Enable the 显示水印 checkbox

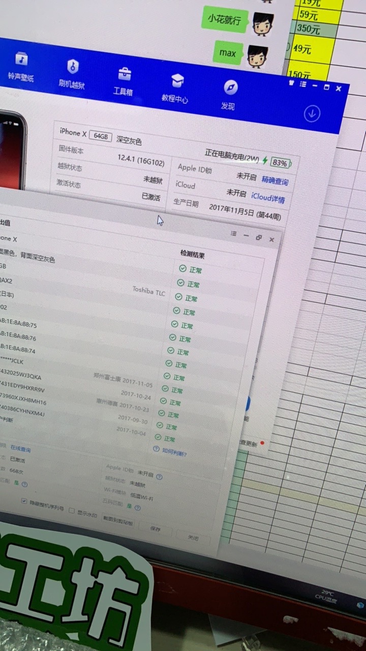72,511
